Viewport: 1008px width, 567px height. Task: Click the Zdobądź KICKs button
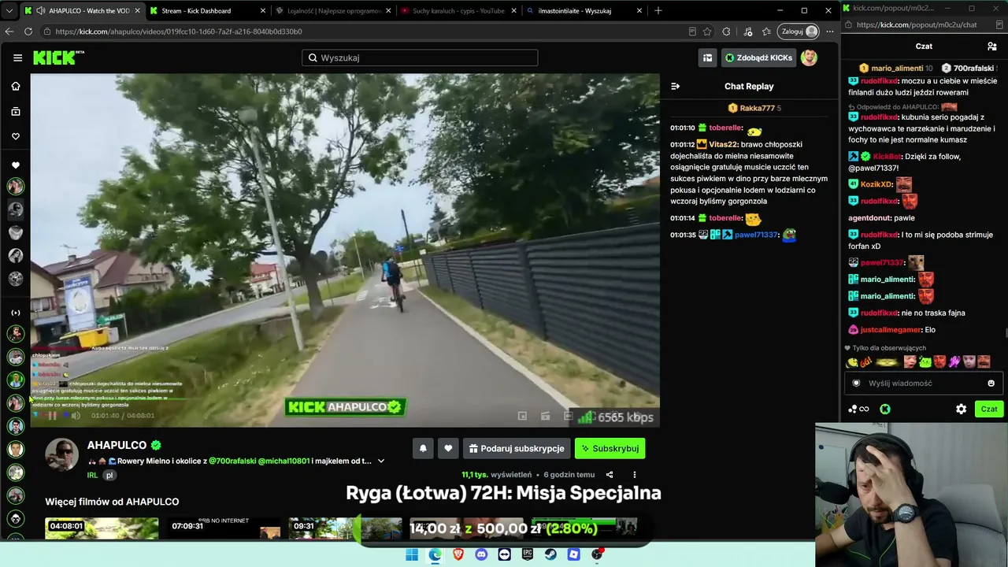[758, 57]
